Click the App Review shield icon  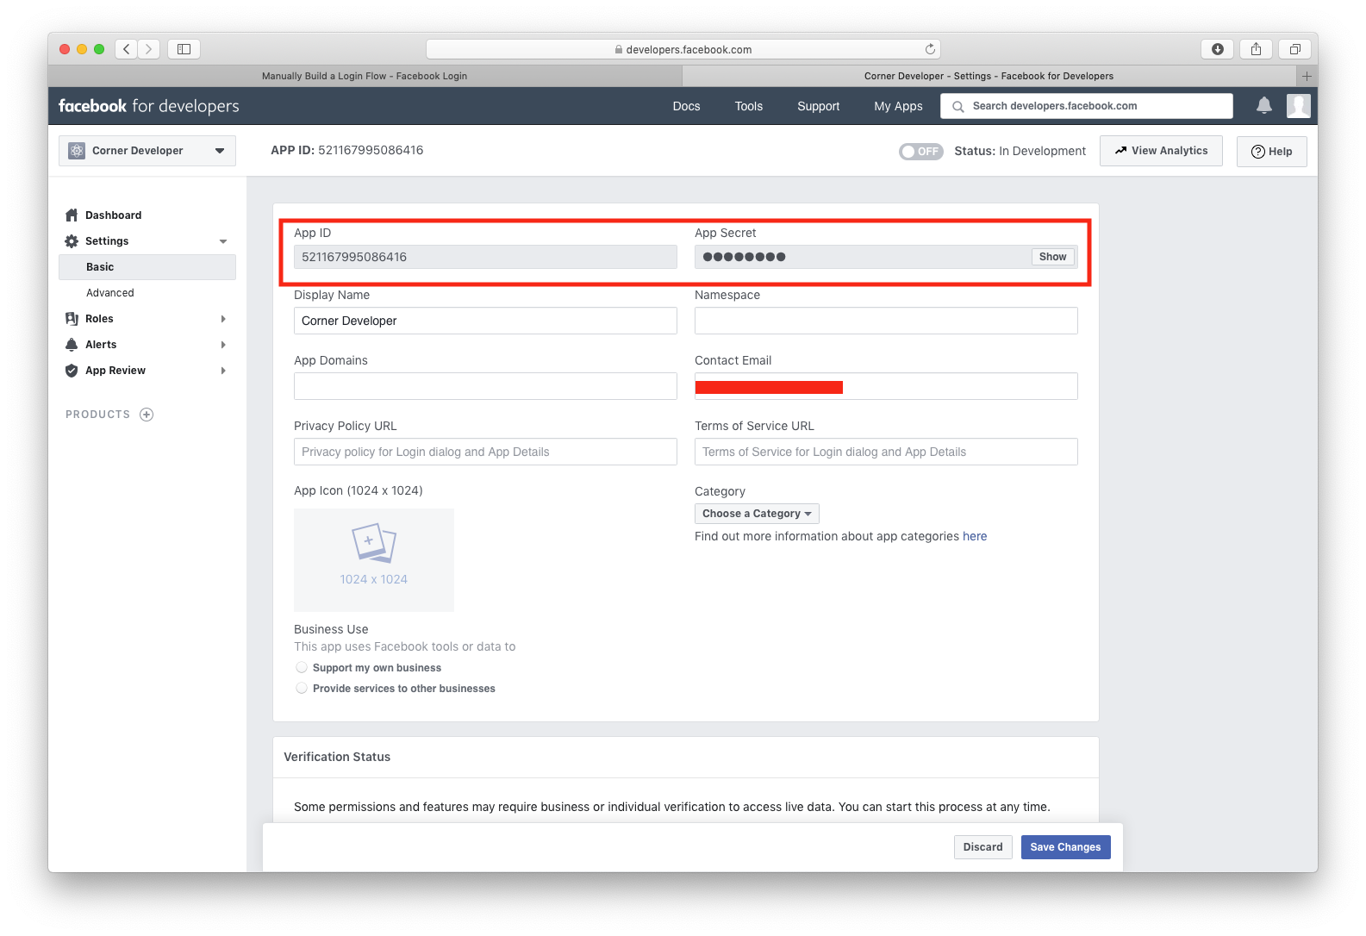[72, 371]
